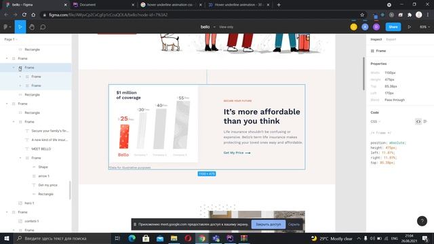Screen dimensions: 434x244
Task: Reload the page in browser
Action: point(24,15)
